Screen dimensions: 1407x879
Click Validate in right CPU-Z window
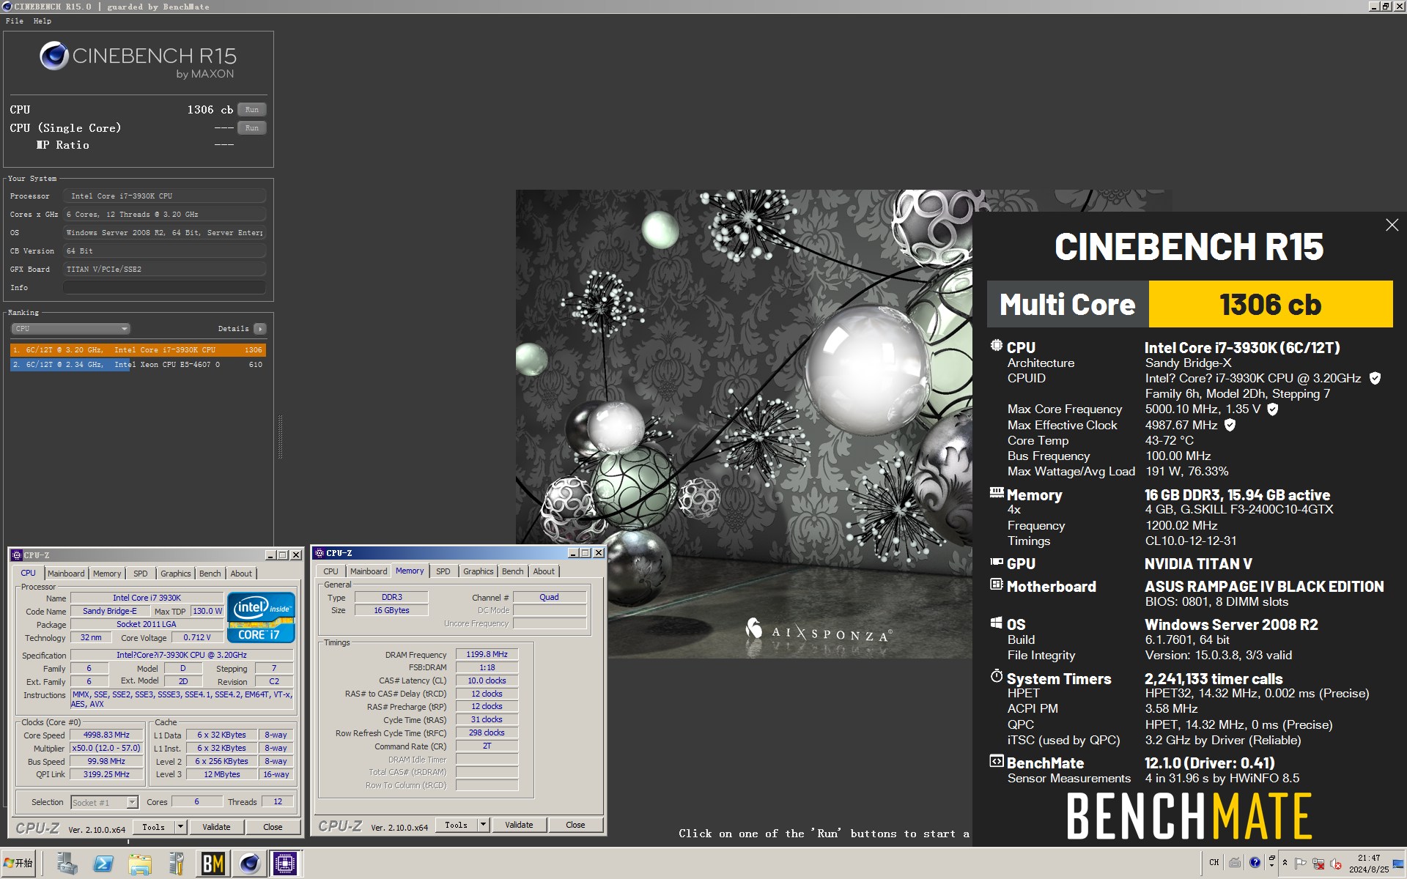coord(519,825)
